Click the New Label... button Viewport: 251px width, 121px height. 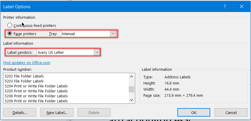pos(57,113)
